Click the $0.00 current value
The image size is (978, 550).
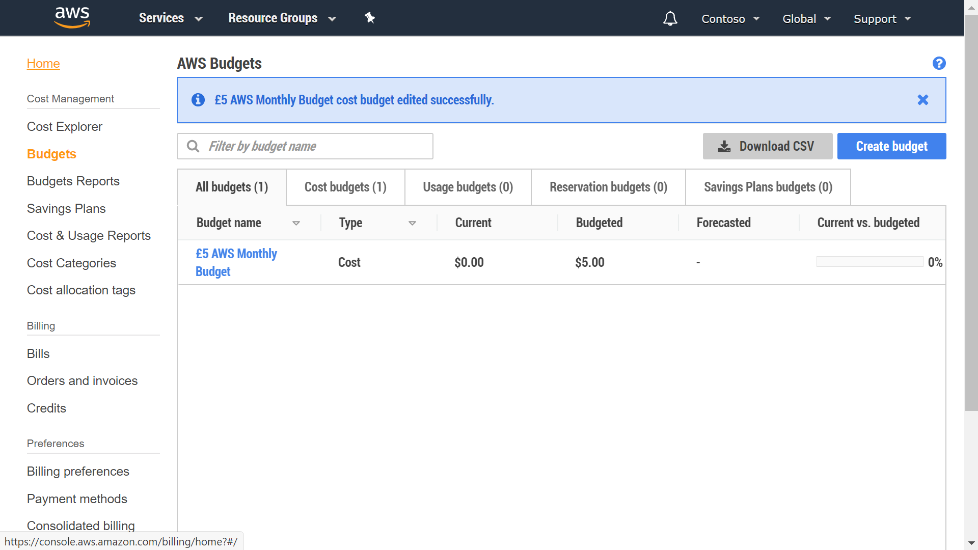pyautogui.click(x=469, y=262)
